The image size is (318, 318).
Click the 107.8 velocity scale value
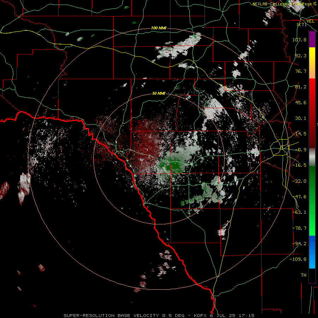(299, 40)
